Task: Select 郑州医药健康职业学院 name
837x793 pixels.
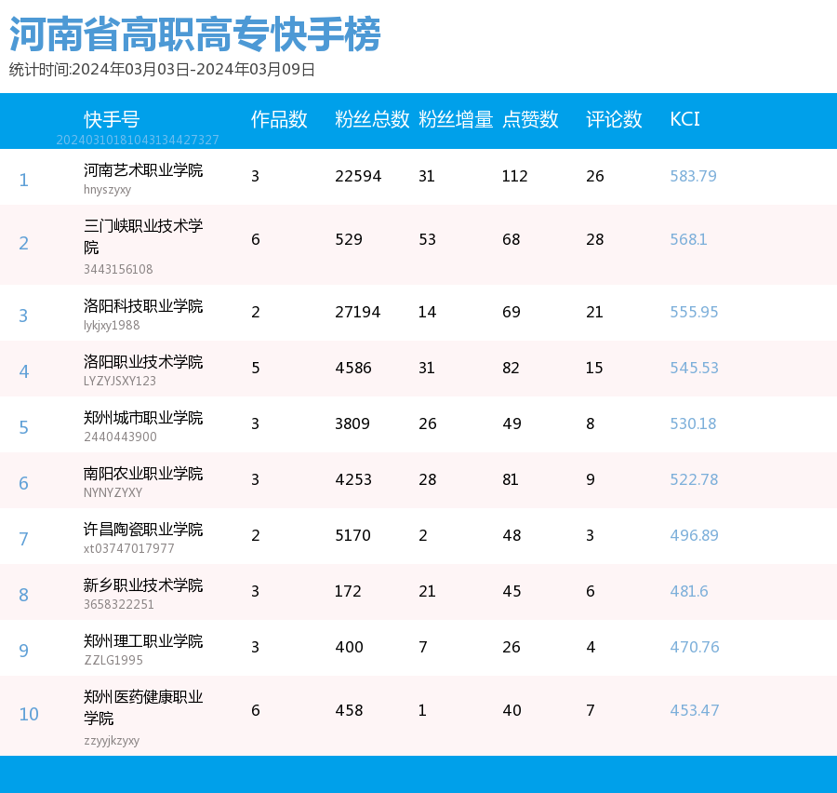Action: pos(143,707)
